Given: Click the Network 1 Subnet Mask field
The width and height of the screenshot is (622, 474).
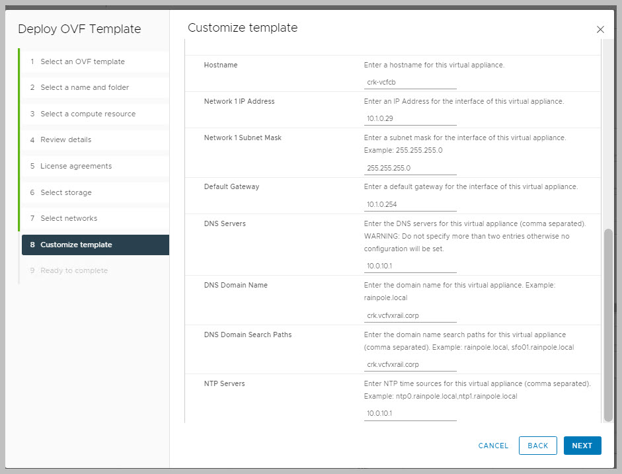Looking at the screenshot, I should 410,168.
